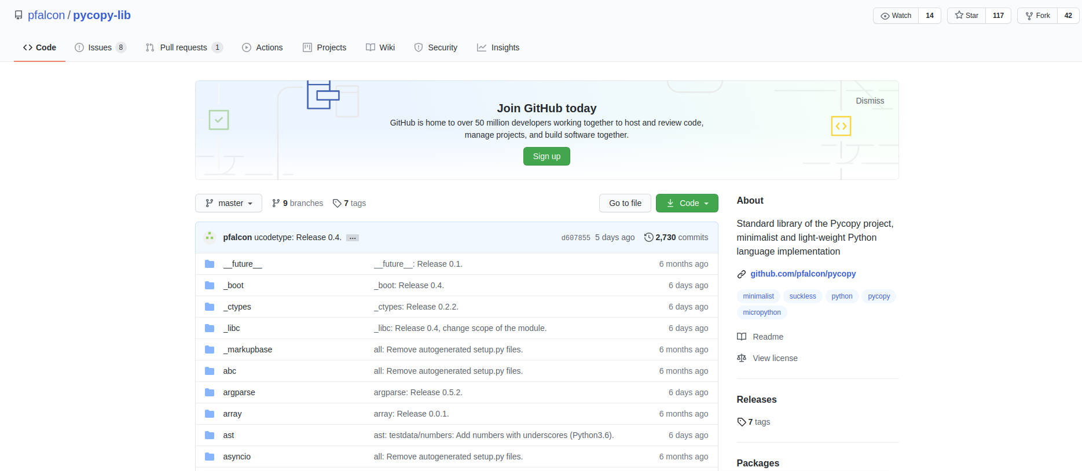1082x471 pixels.
Task: Open the _ctypes directory
Action: tap(237, 307)
